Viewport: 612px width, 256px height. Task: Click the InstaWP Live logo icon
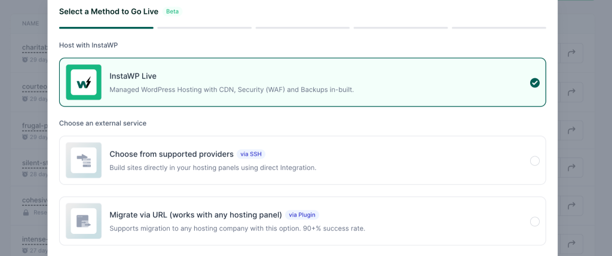pyautogui.click(x=84, y=82)
